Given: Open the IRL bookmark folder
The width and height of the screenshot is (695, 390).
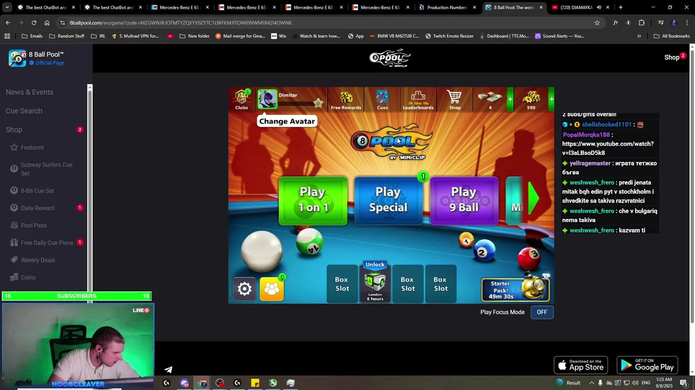Looking at the screenshot, I should point(98,36).
